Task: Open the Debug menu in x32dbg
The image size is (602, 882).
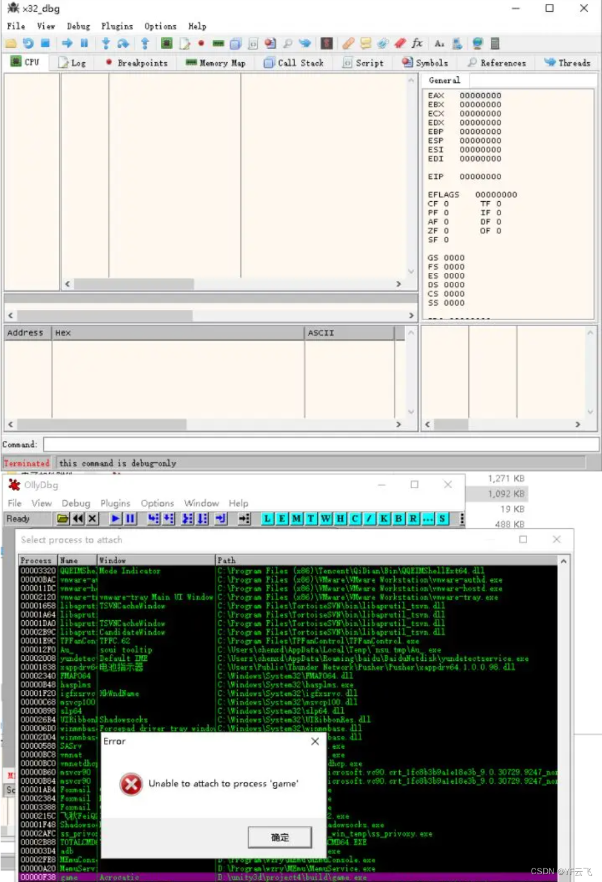Action: (x=78, y=27)
